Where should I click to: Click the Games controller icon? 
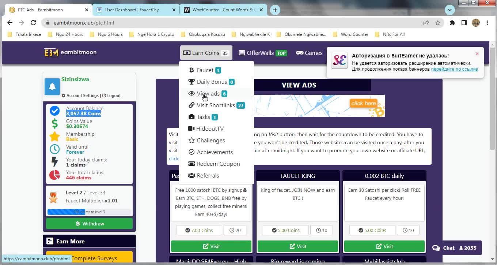(300, 53)
